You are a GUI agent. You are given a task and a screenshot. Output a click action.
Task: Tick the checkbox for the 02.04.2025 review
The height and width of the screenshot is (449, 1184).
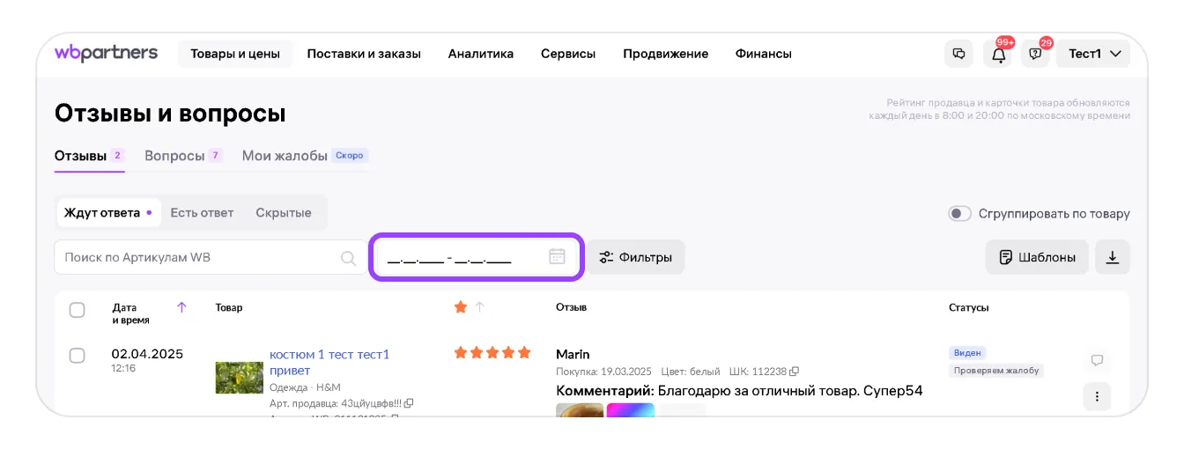point(78,355)
